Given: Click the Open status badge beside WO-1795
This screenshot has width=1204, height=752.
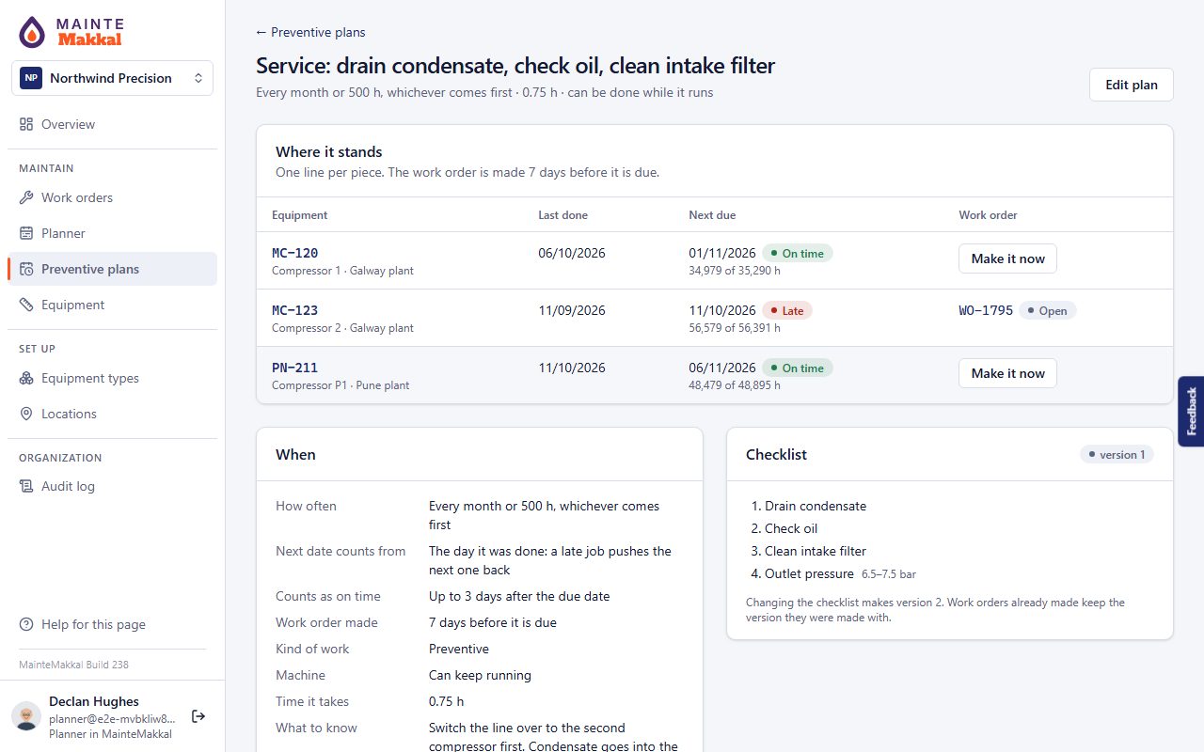Looking at the screenshot, I should tap(1048, 310).
